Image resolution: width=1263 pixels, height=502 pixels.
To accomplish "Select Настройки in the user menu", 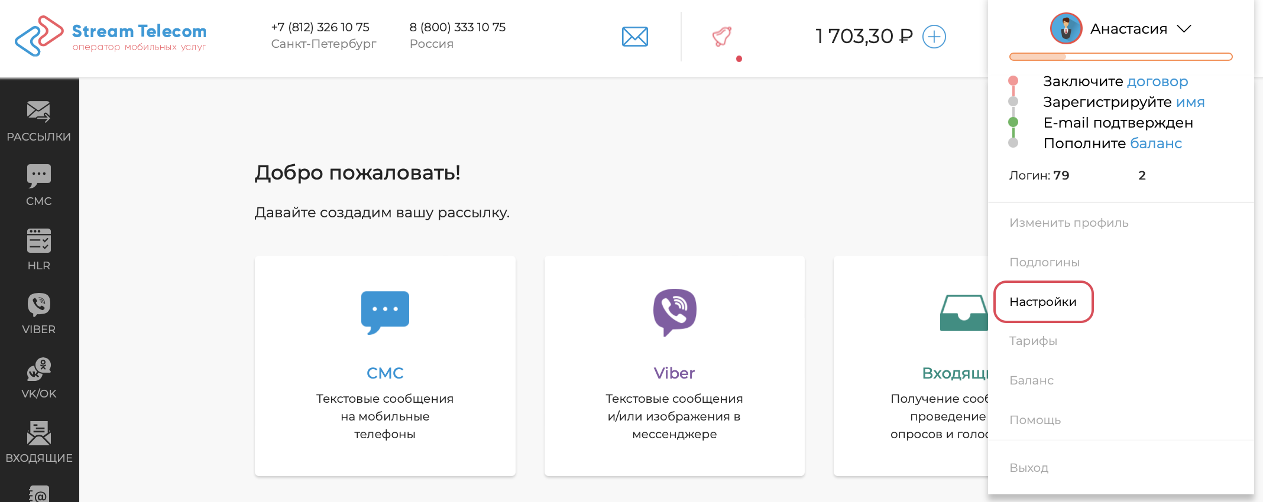I will point(1043,302).
